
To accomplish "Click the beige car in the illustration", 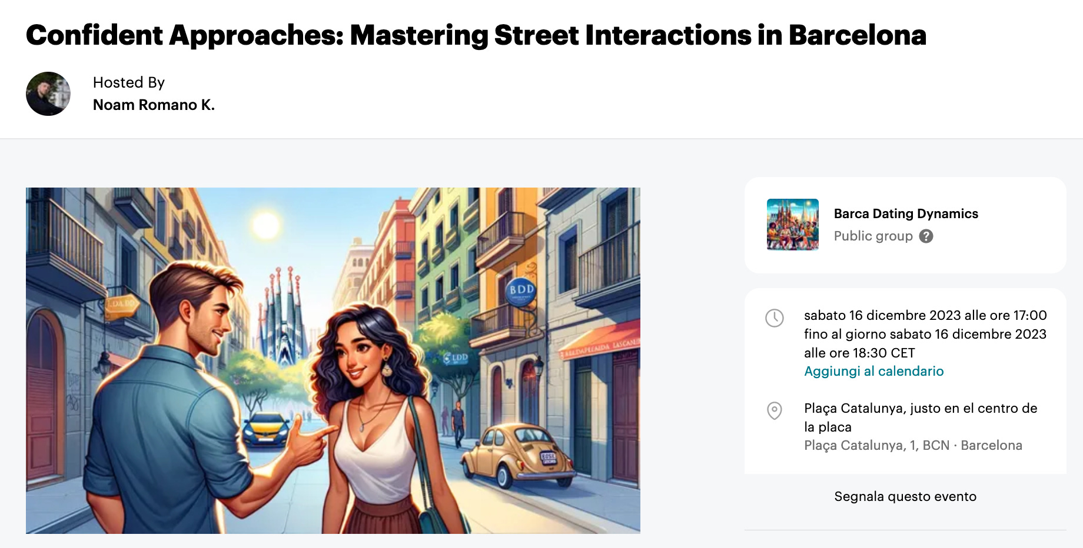I will [x=516, y=455].
